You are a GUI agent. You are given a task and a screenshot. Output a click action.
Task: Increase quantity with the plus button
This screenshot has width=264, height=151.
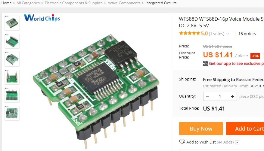click(x=232, y=96)
